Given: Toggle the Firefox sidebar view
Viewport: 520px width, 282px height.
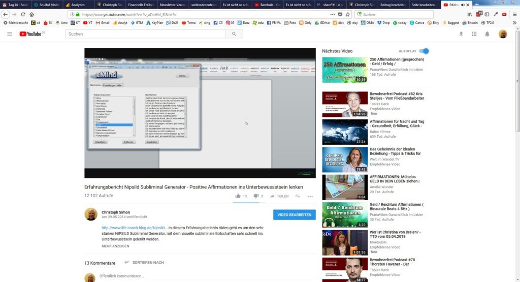Looking at the screenshot, I should [487, 14].
